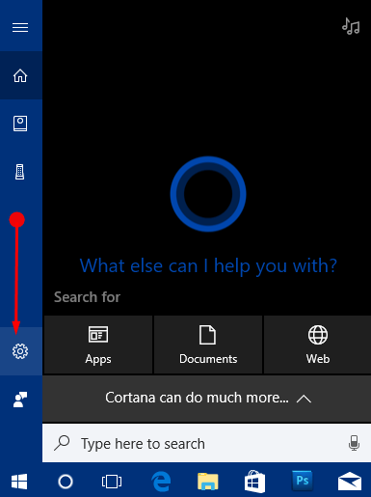Image resolution: width=371 pixels, height=497 pixels.
Task: Launch Photoshop from taskbar
Action: coord(303,481)
